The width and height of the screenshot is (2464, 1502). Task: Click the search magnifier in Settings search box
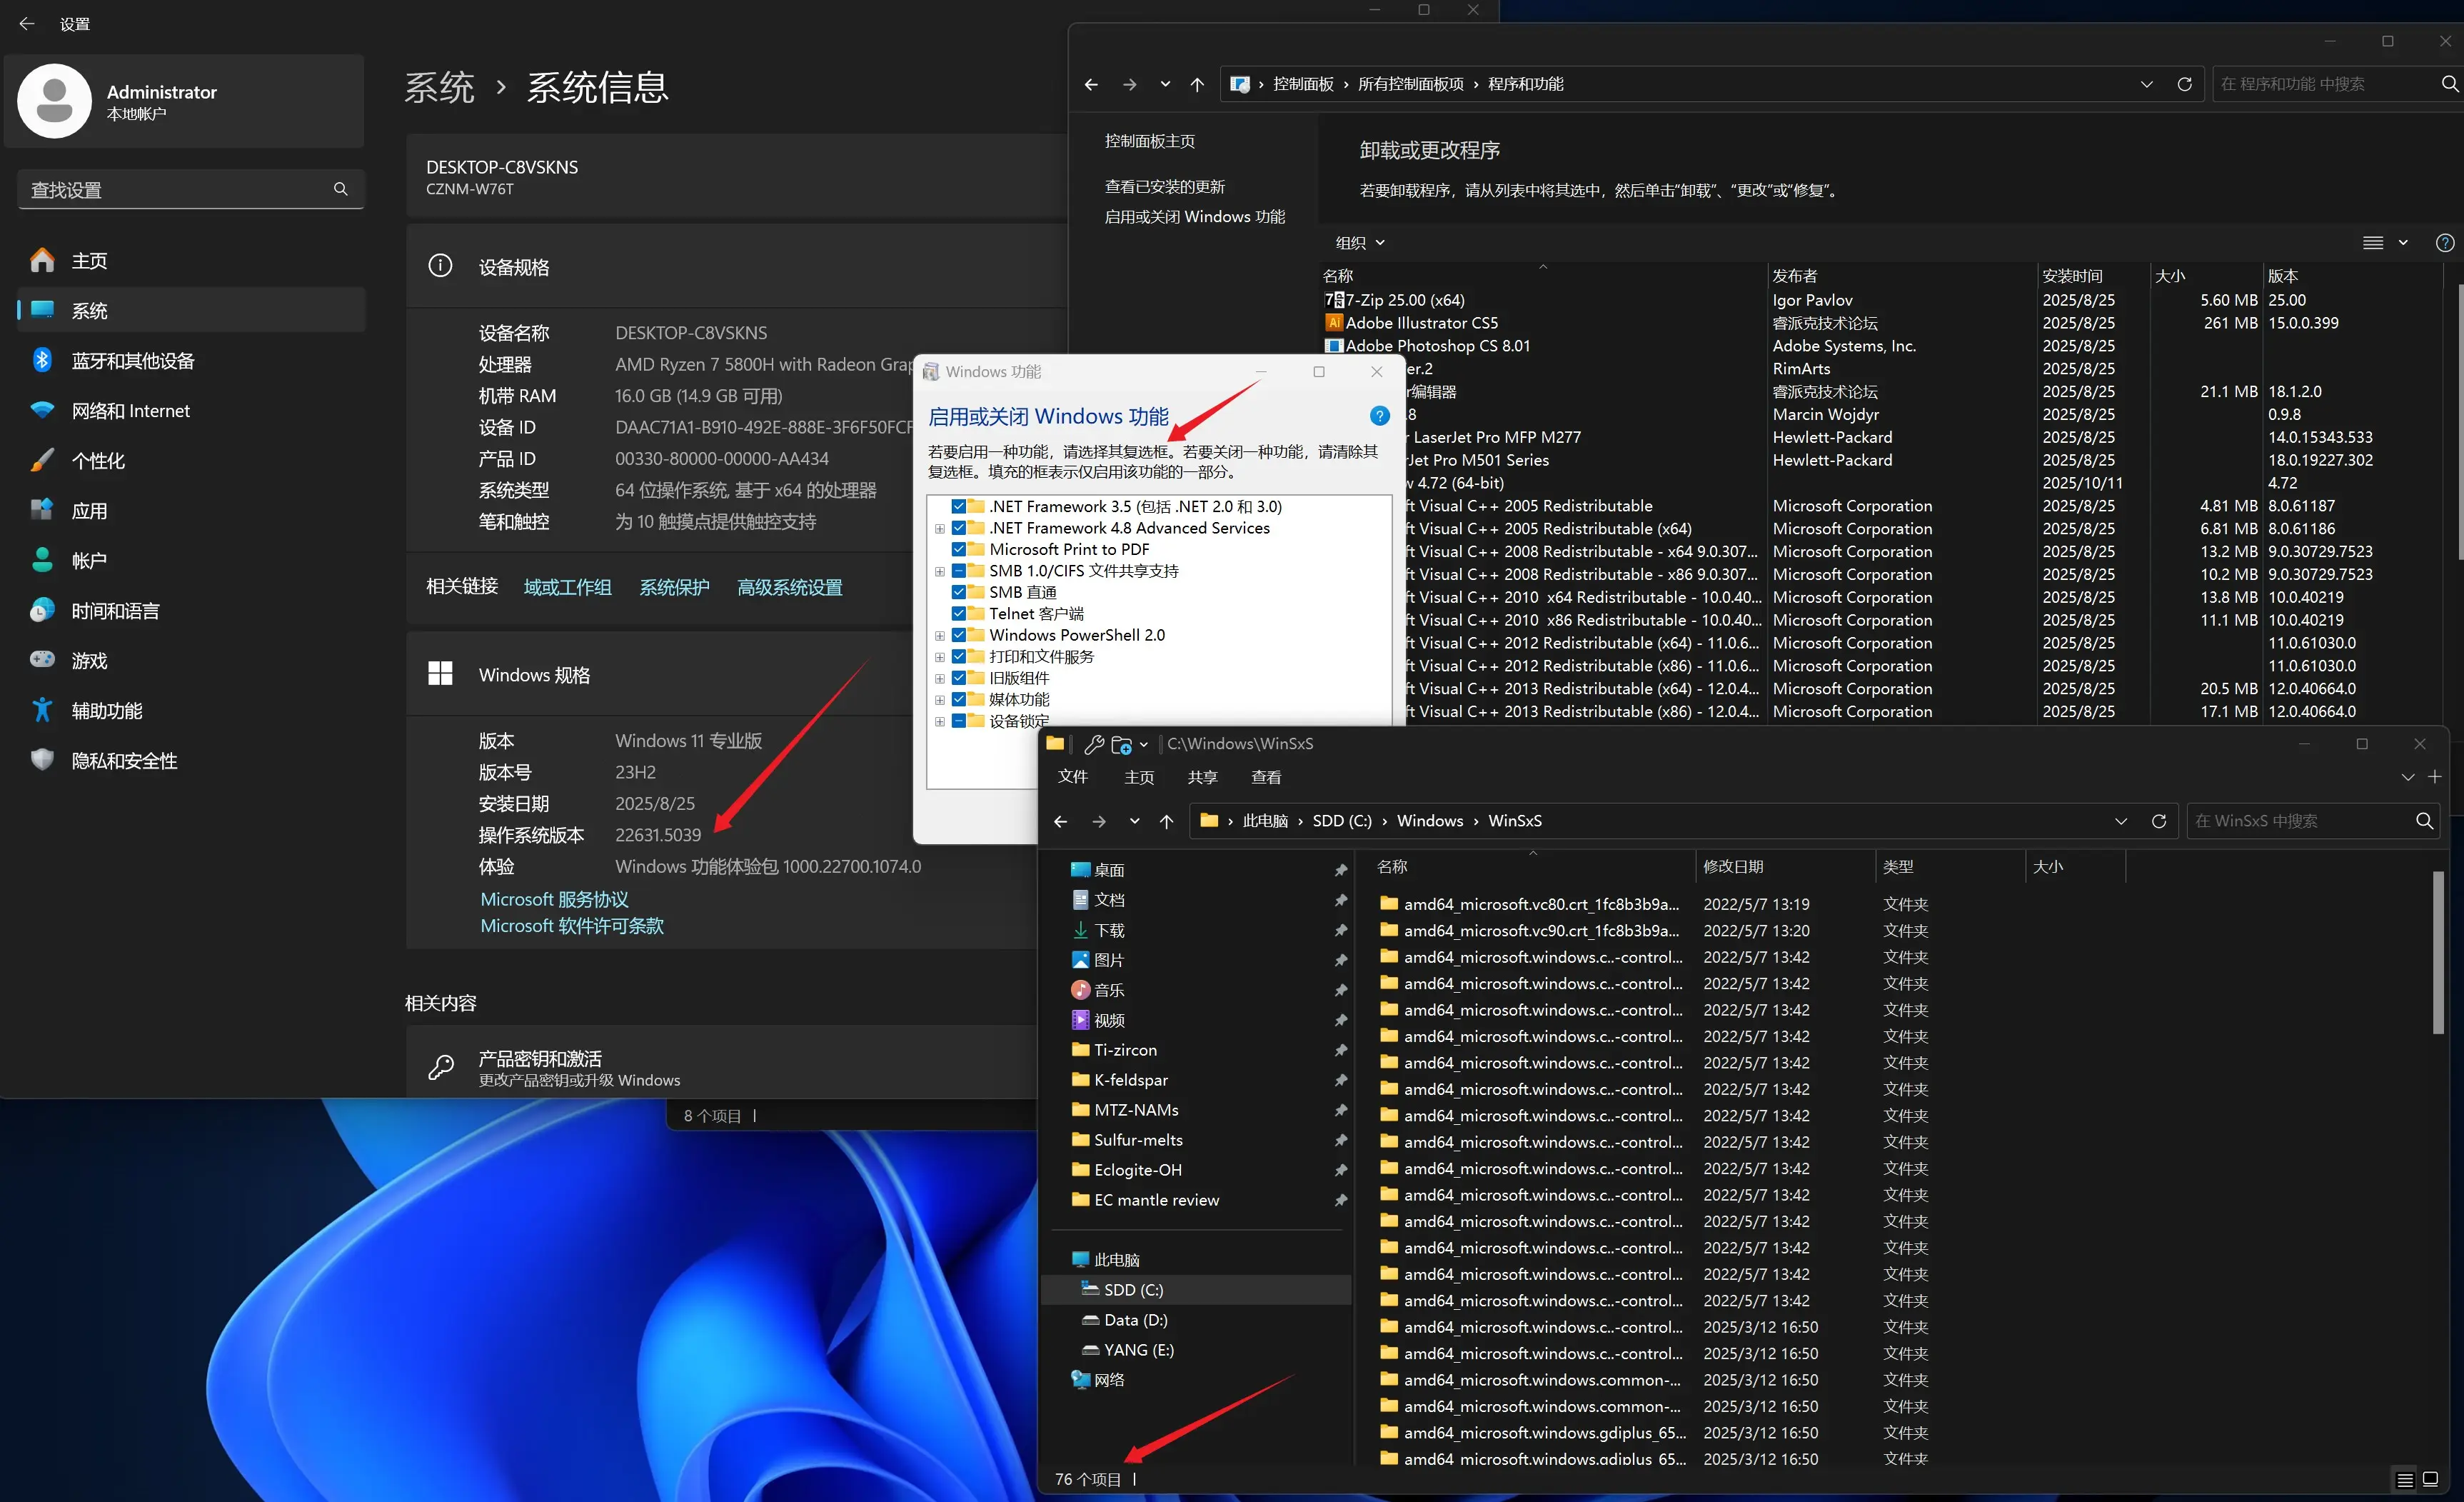tap(341, 189)
